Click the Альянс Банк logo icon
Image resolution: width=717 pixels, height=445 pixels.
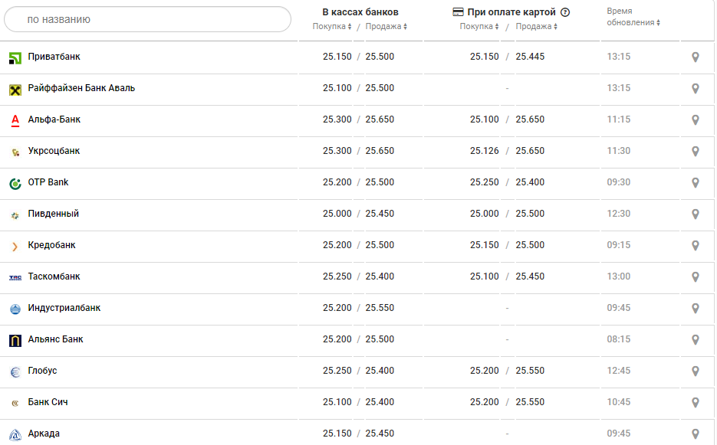[x=15, y=340]
